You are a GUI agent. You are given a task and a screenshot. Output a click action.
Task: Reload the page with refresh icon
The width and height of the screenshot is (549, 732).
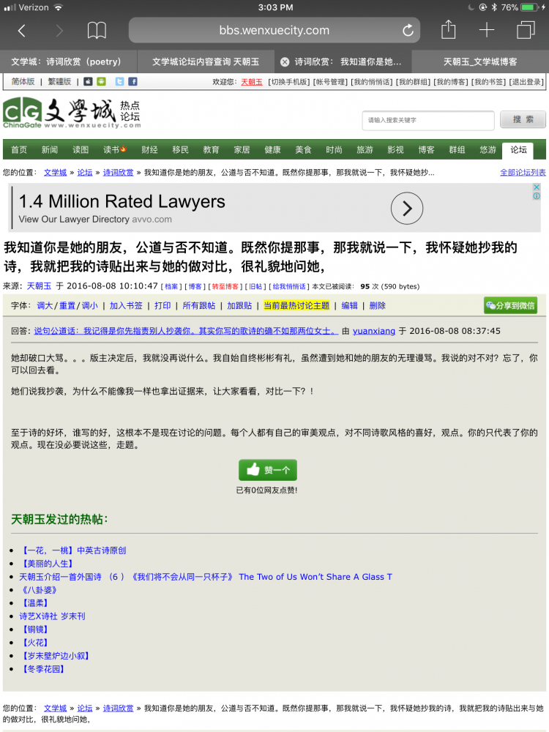pos(408,31)
